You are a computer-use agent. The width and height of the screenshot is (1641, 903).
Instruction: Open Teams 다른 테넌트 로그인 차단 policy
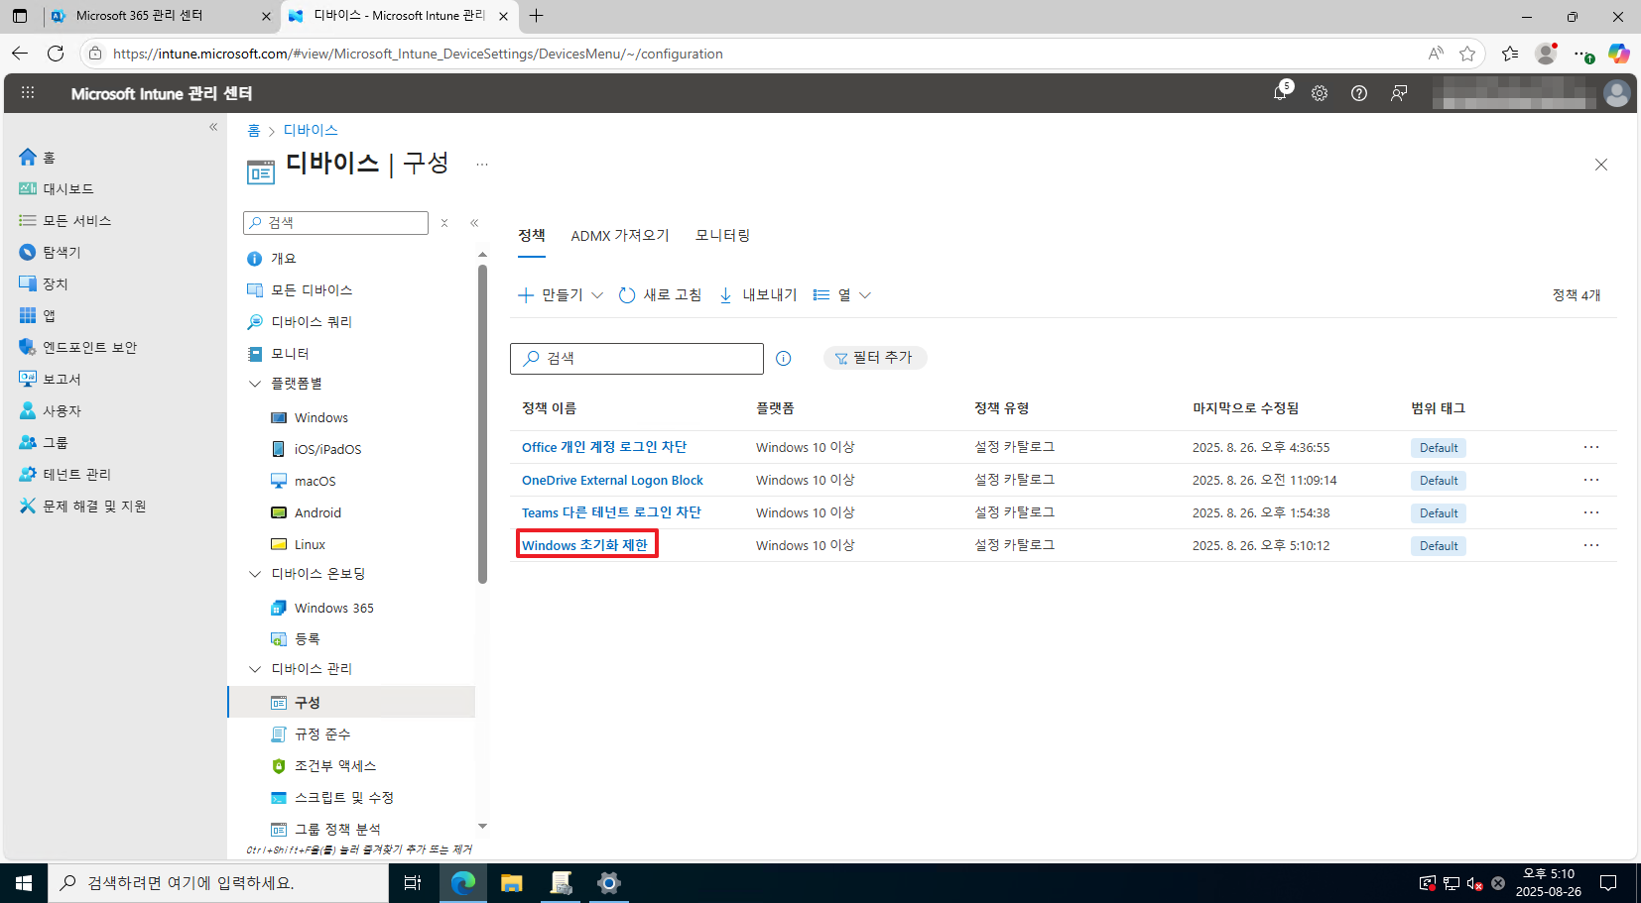coord(611,512)
